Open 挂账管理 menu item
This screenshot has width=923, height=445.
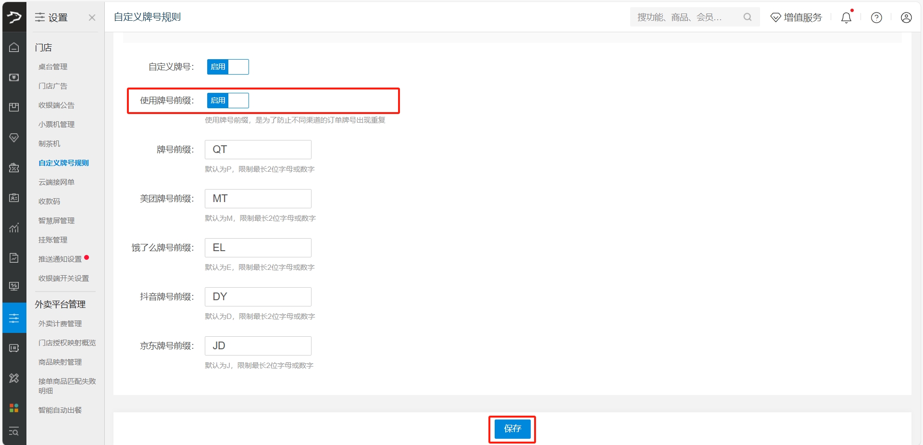[53, 240]
